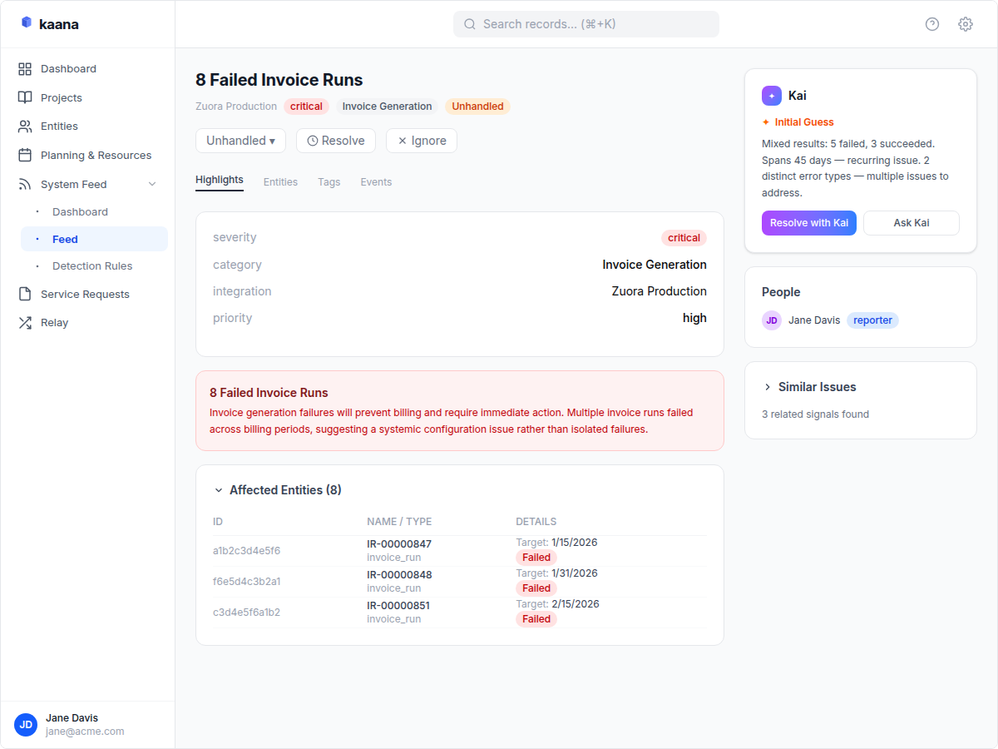The height and width of the screenshot is (749, 998).
Task: Switch to the Entities tab
Action: [x=280, y=182]
